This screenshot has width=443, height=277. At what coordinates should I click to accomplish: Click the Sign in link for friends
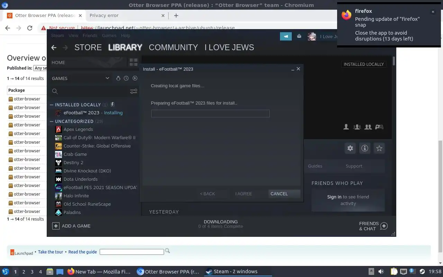pos(334,197)
